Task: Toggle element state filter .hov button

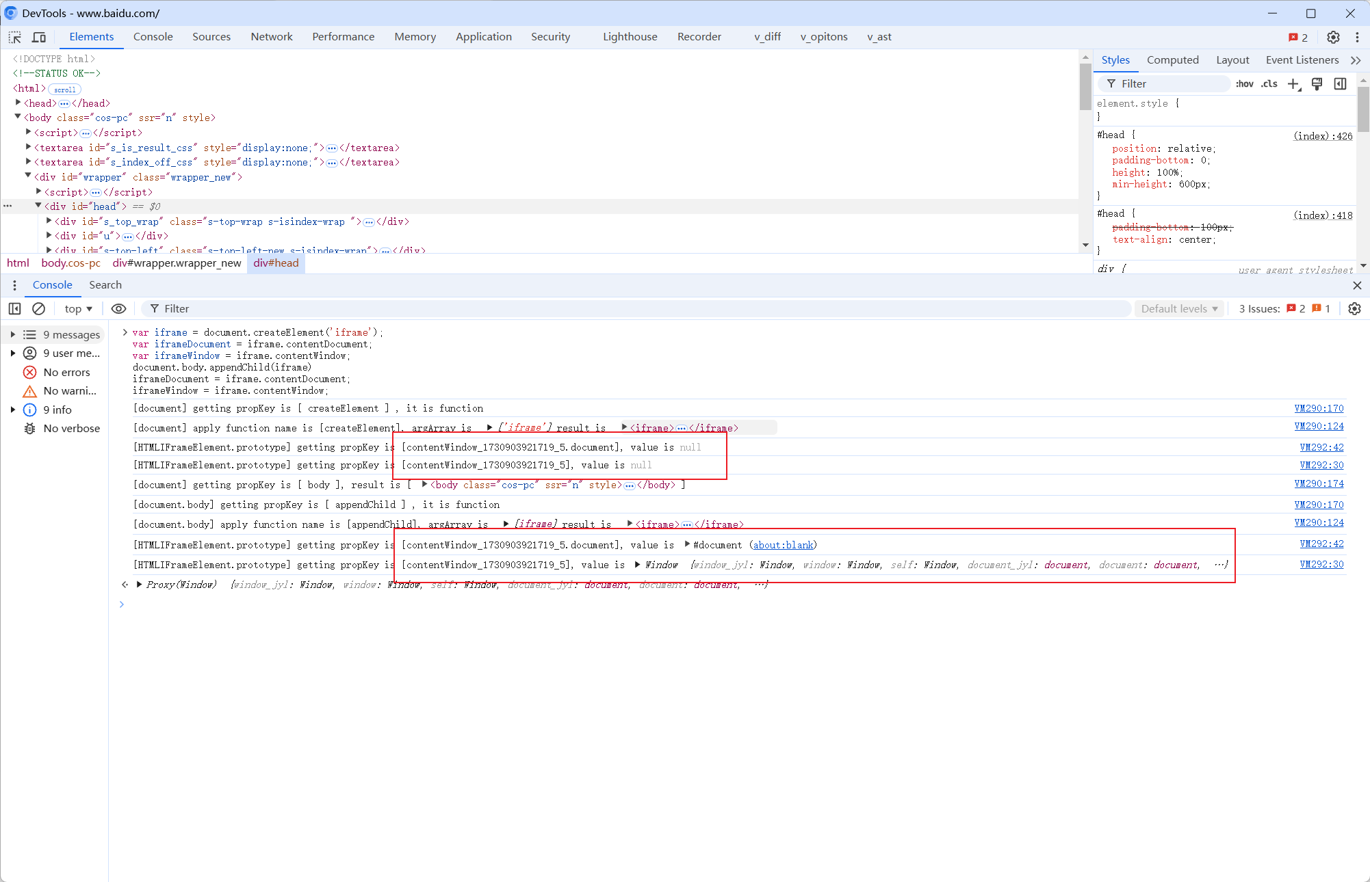Action: [1246, 84]
